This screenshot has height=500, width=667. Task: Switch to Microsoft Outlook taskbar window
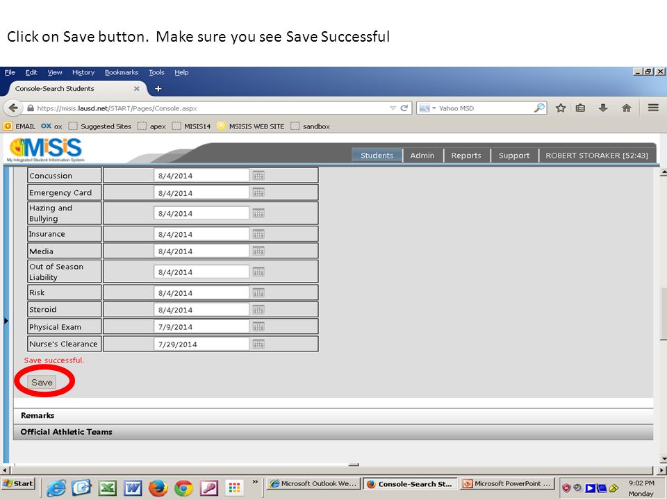tap(314, 483)
